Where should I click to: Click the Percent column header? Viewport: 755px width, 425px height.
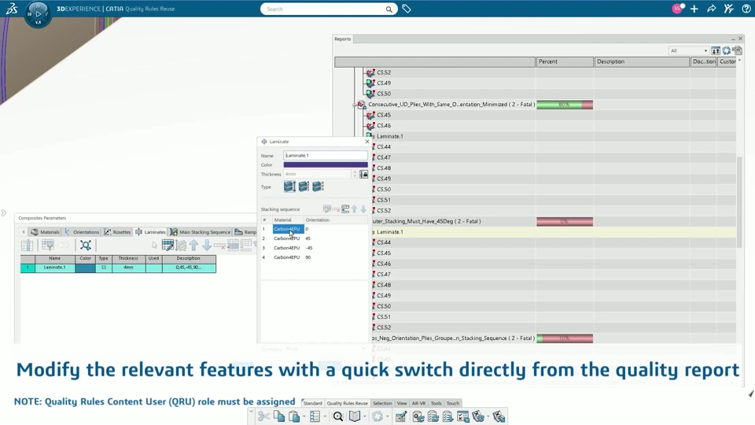coord(565,61)
